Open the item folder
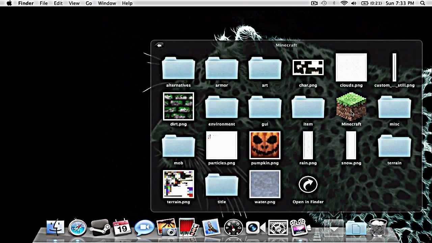Image resolution: width=432 pixels, height=243 pixels. [308, 107]
